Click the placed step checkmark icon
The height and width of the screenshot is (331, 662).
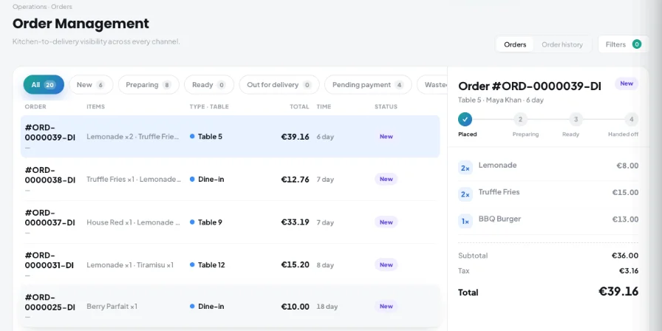(x=465, y=120)
